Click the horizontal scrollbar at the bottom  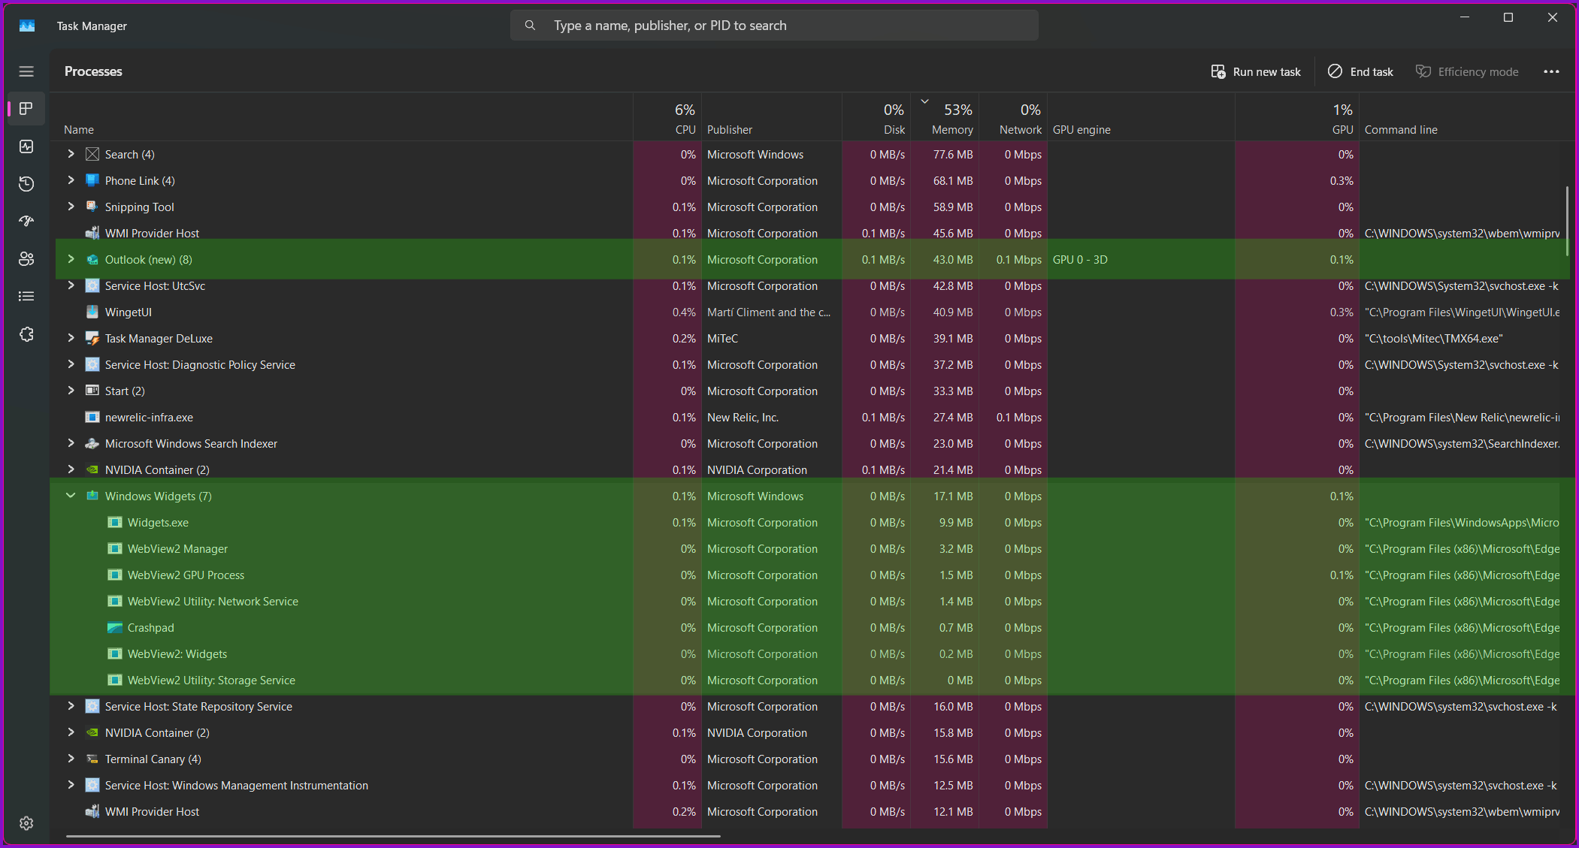click(x=393, y=835)
